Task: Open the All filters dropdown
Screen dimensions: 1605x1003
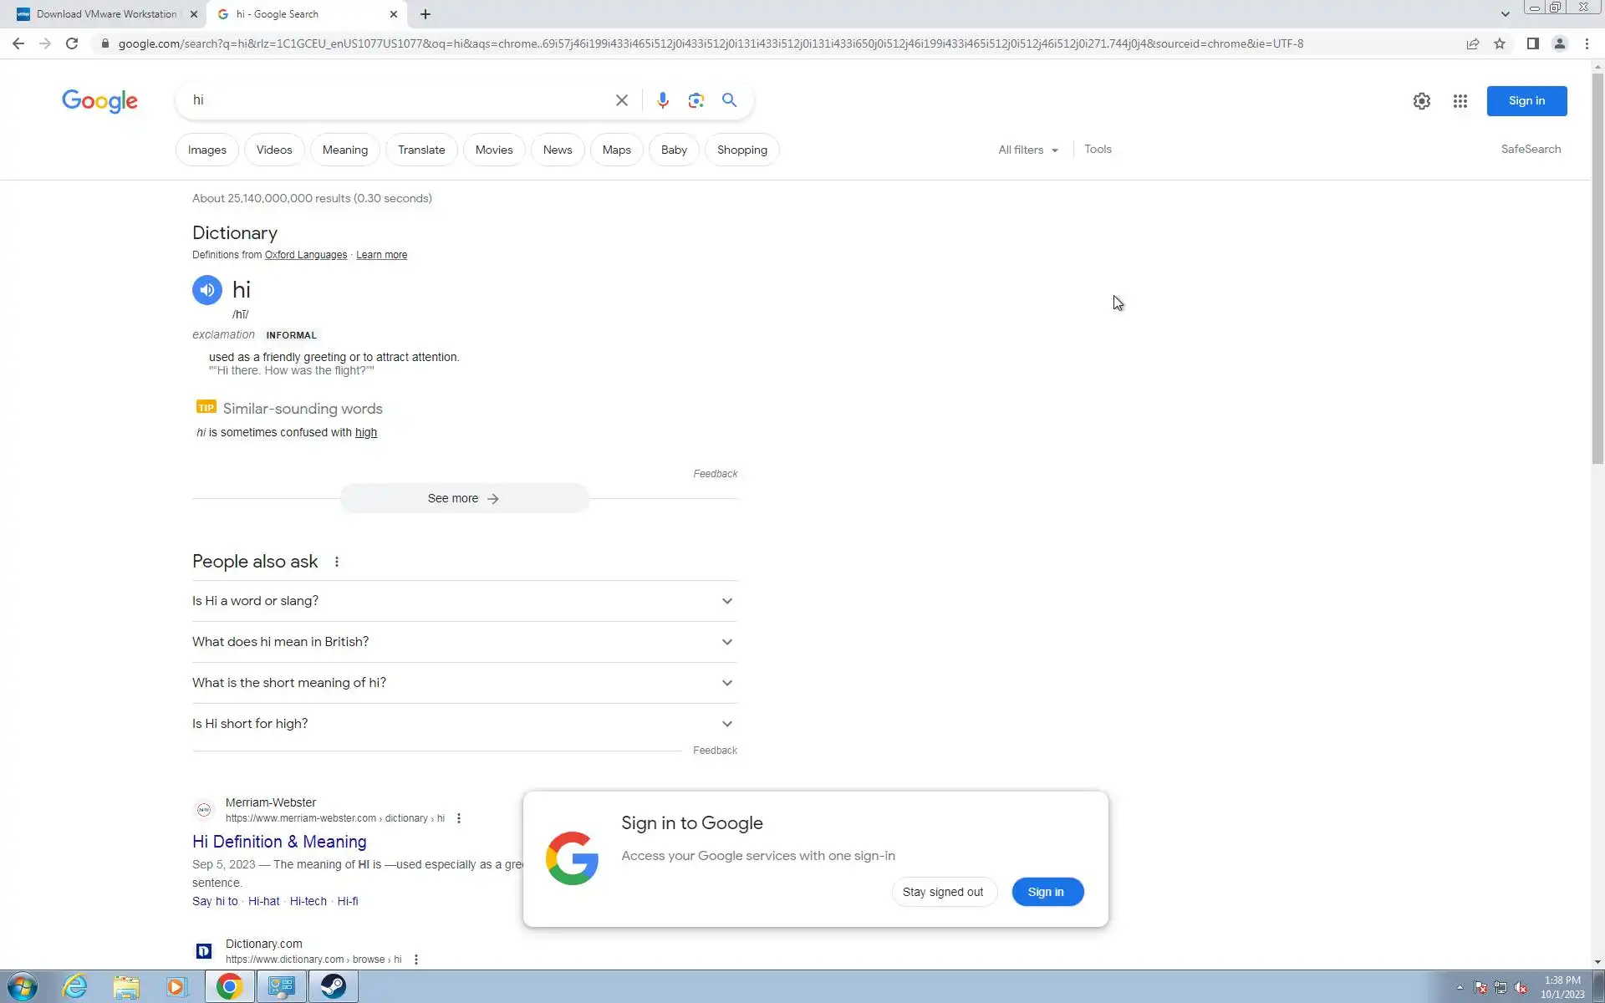Action: click(1027, 150)
